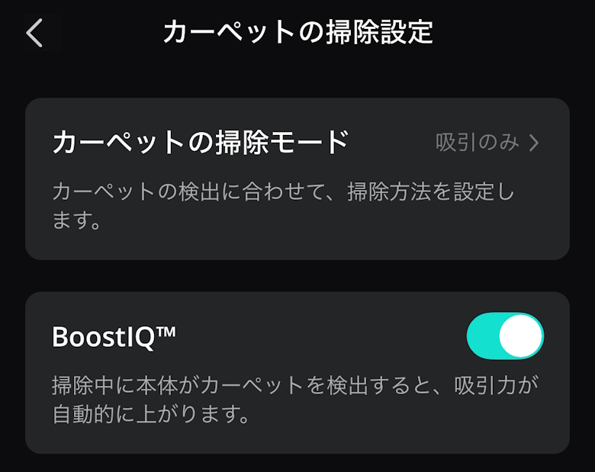The height and width of the screenshot is (472, 595).
Task: Select the 吸引のみ value text
Action: click(477, 143)
